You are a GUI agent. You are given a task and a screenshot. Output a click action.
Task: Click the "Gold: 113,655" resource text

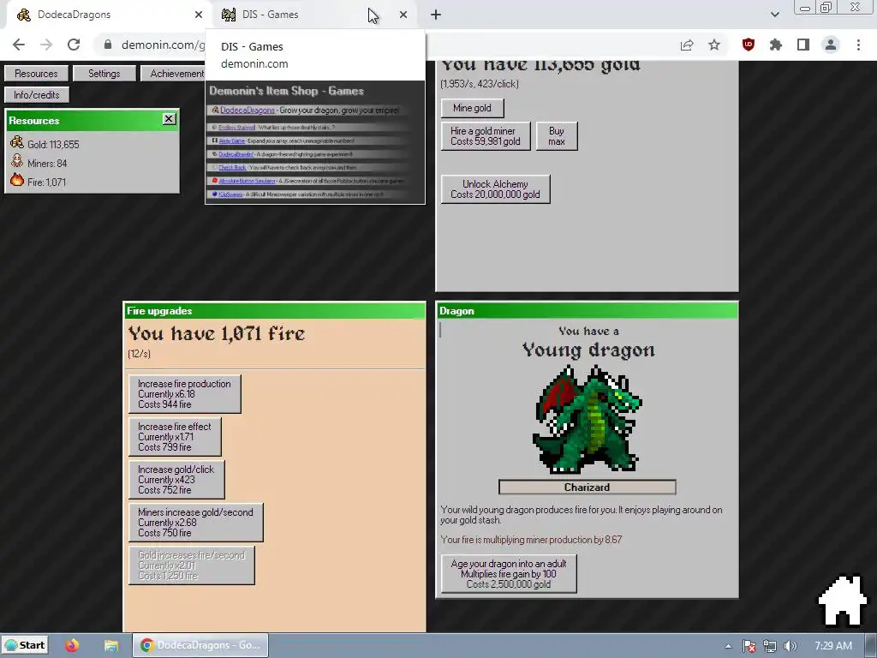point(53,144)
